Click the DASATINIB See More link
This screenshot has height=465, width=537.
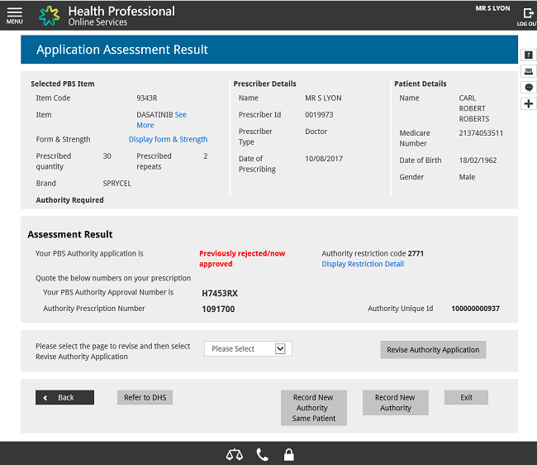coord(162,120)
